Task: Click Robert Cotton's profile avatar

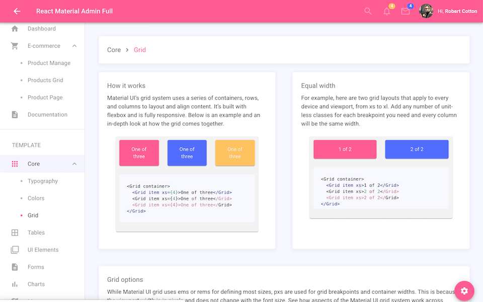Action: 426,11
